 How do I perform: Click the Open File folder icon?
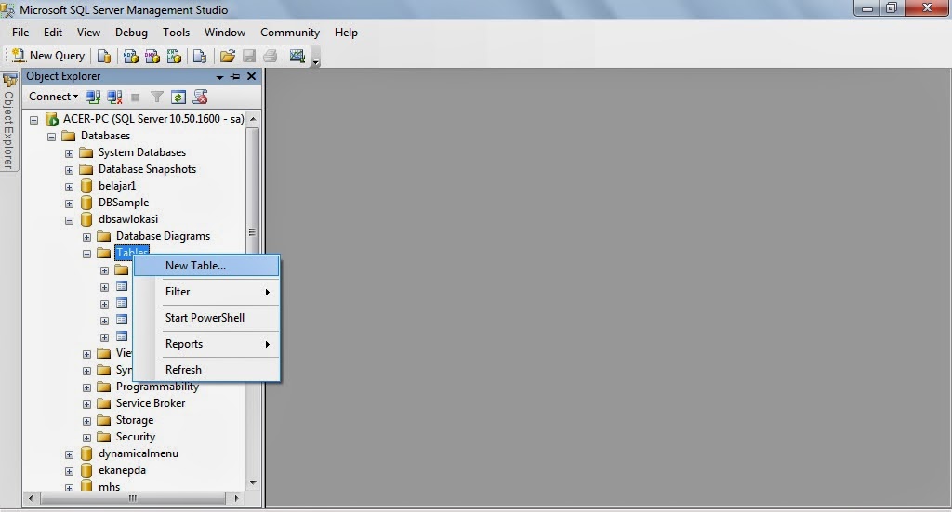point(228,57)
